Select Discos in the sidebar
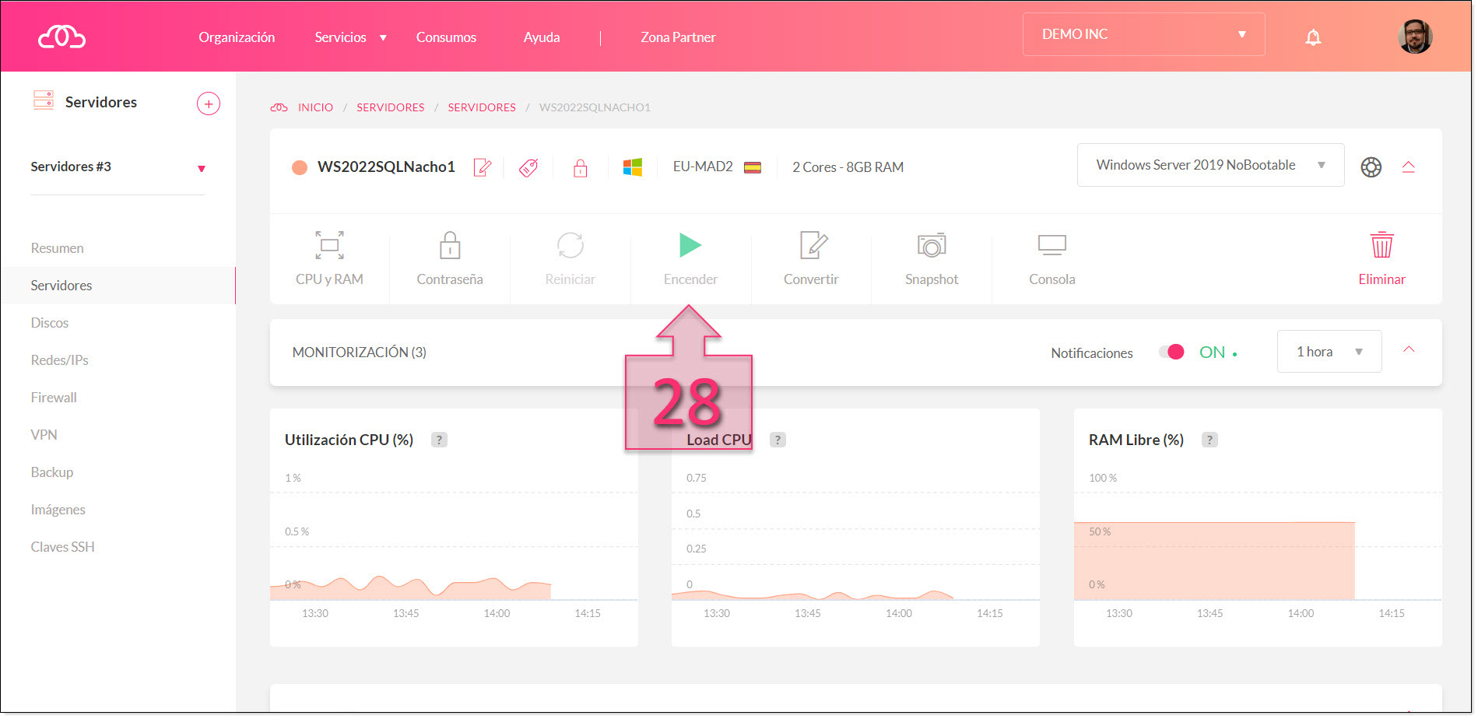This screenshot has width=1478, height=719. point(50,323)
